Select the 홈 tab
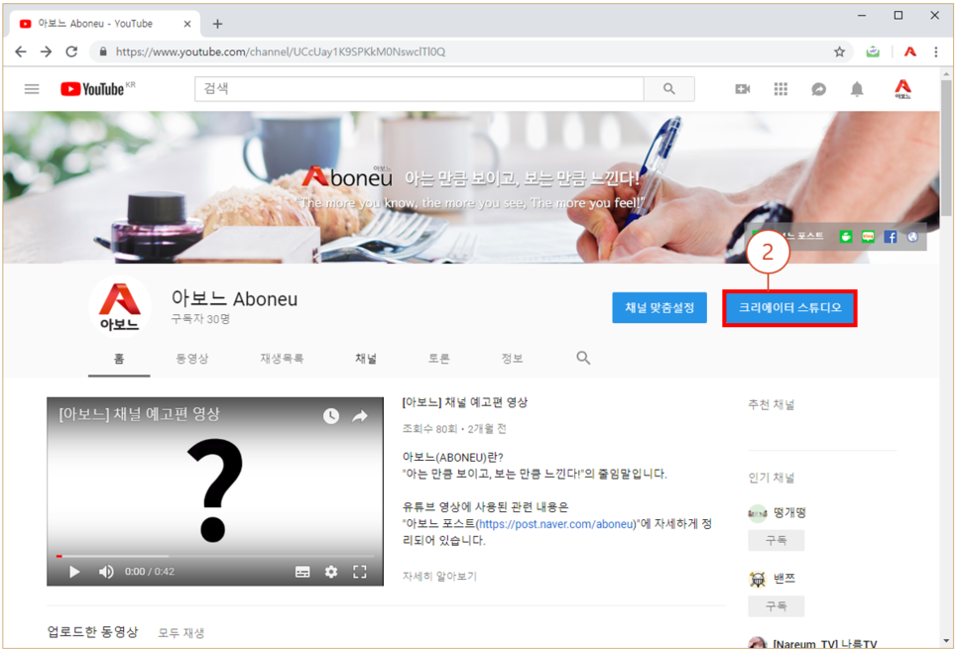 (x=119, y=359)
